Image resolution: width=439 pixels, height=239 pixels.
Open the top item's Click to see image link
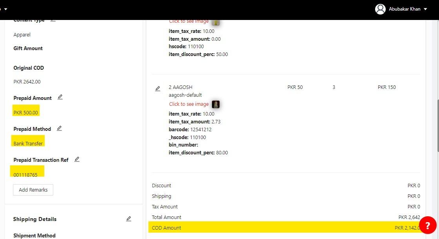(189, 22)
